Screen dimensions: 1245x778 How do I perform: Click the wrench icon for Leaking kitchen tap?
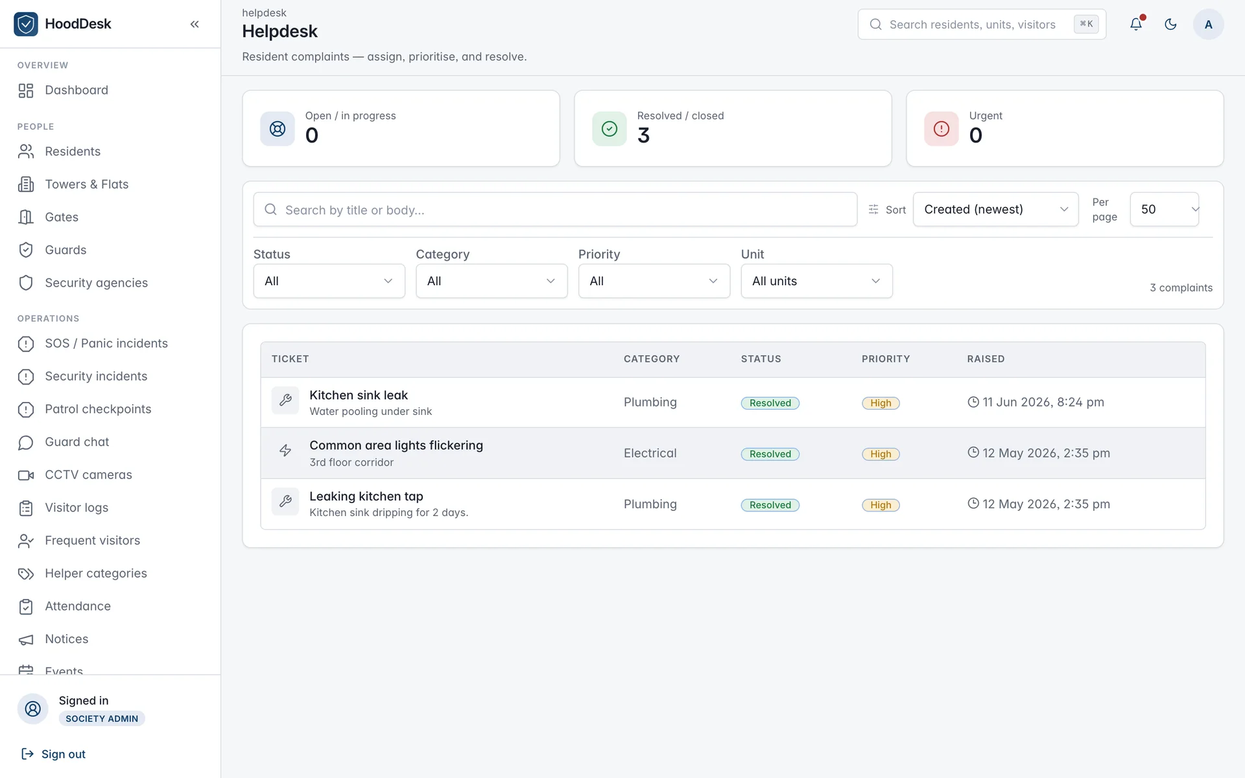[x=285, y=501]
